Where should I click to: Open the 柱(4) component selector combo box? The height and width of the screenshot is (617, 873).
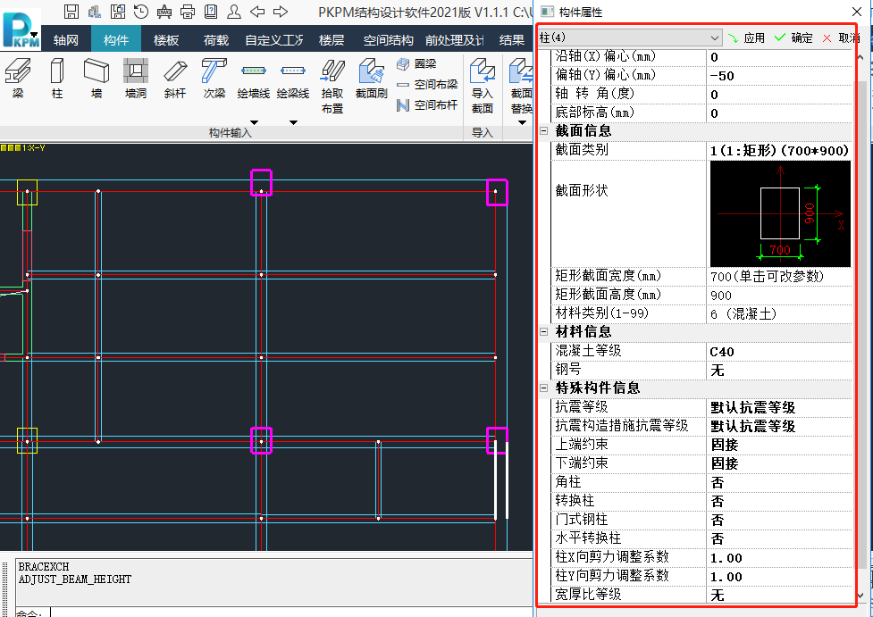[630, 38]
